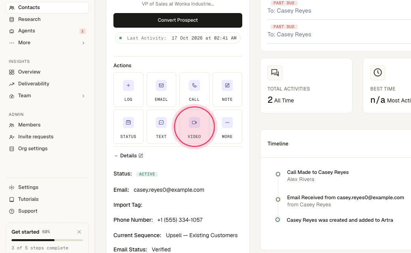This screenshot has width=411, height=253.
Task: Open Support page
Action: [x=47, y=211]
